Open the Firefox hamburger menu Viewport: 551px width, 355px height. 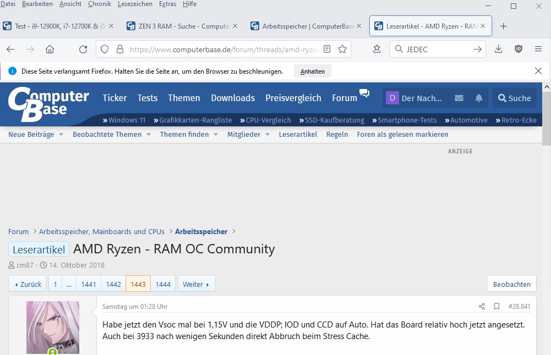click(538, 49)
